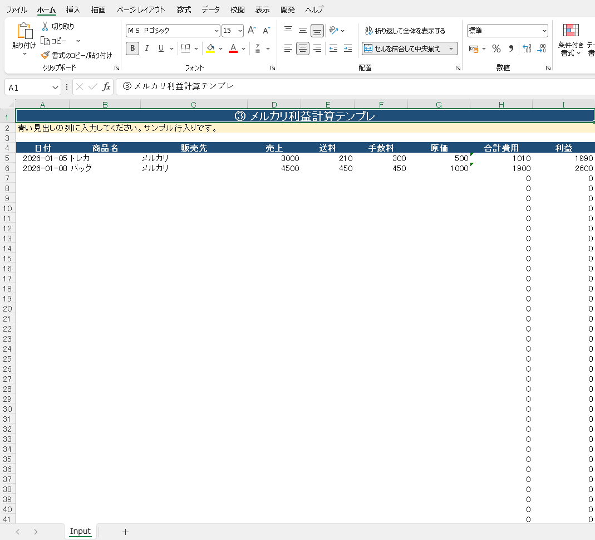Align text to middle of cell
This screenshot has width=595, height=540.
[302, 30]
